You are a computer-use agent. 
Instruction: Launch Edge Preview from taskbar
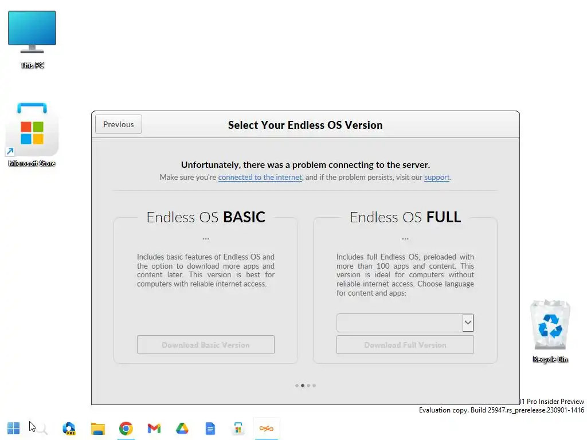point(69,429)
